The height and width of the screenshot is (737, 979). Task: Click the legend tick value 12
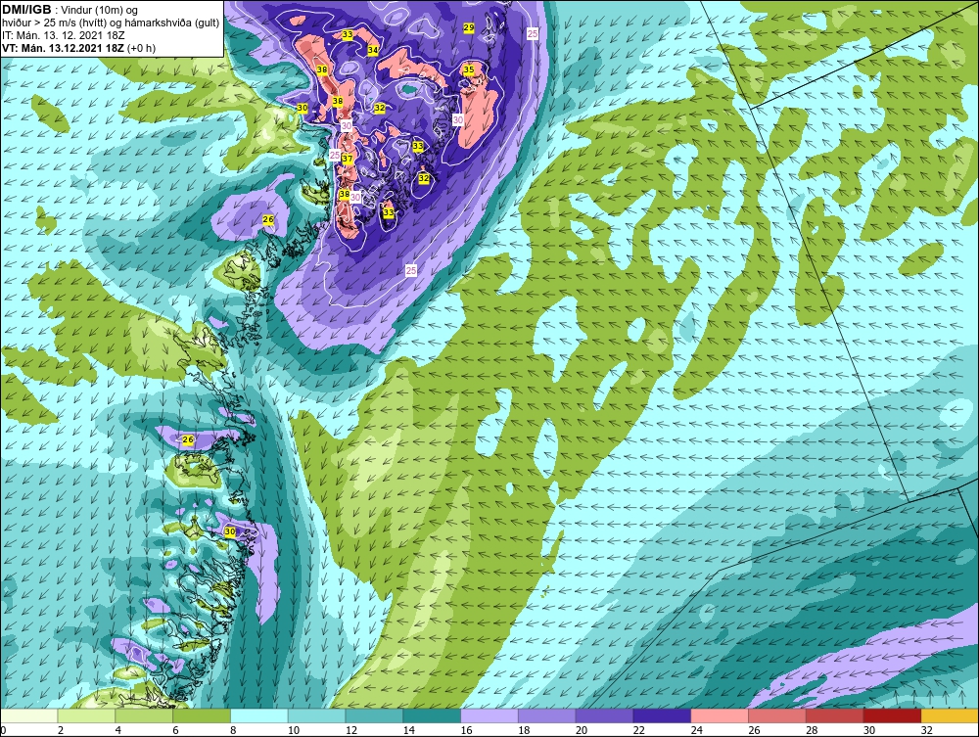pyautogui.click(x=350, y=730)
